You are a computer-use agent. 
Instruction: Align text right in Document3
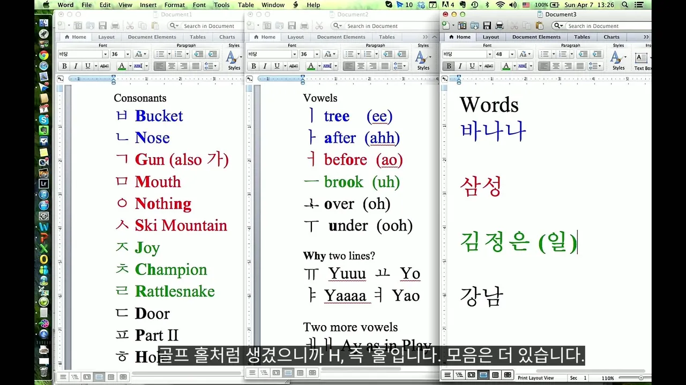point(568,66)
